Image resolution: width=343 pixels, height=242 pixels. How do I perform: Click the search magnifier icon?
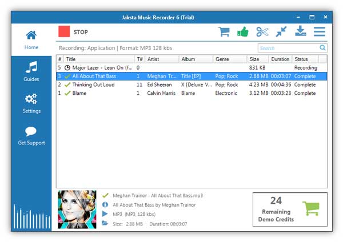[322, 47]
